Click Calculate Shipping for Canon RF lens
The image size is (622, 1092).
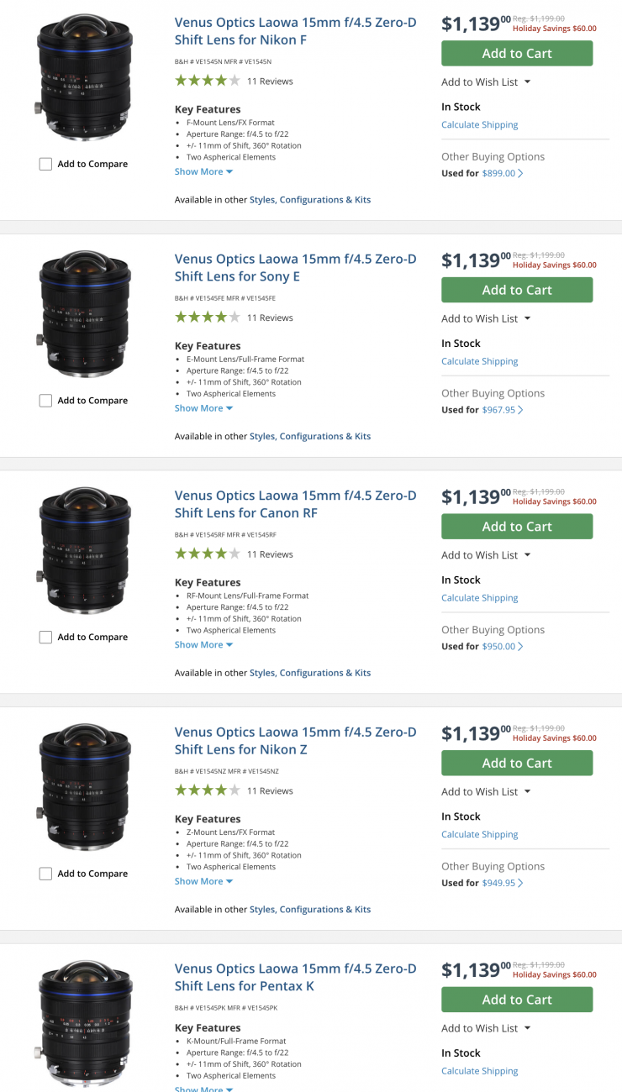479,598
